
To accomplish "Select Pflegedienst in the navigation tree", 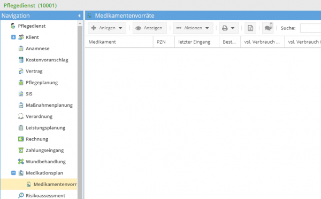I will [32, 26].
